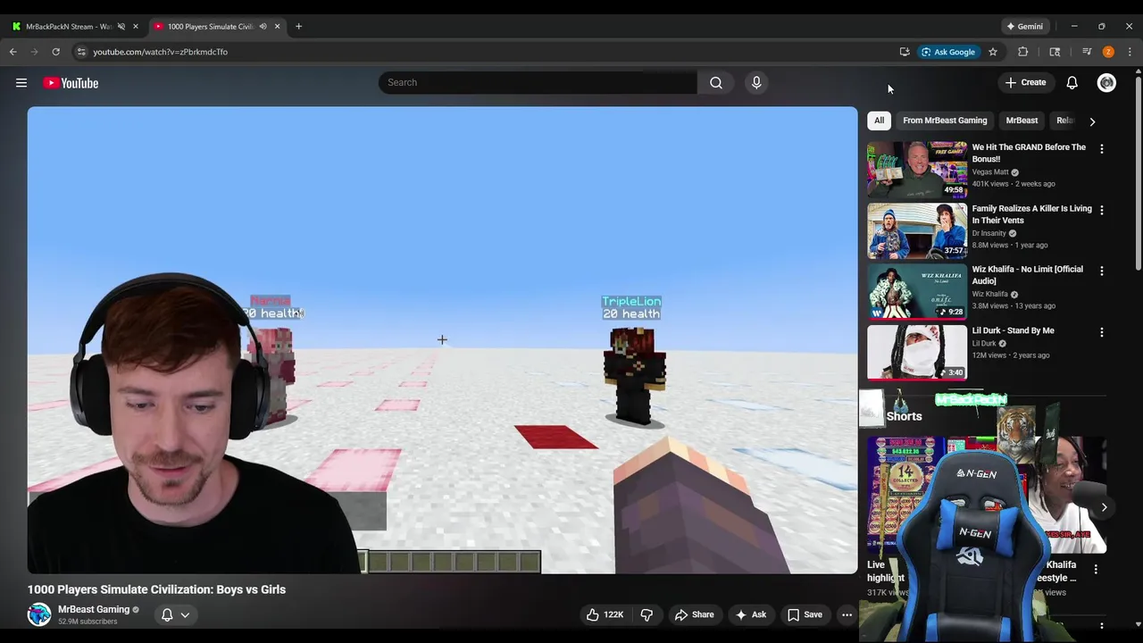Select the From MrBeast Gaming chip

click(x=945, y=121)
